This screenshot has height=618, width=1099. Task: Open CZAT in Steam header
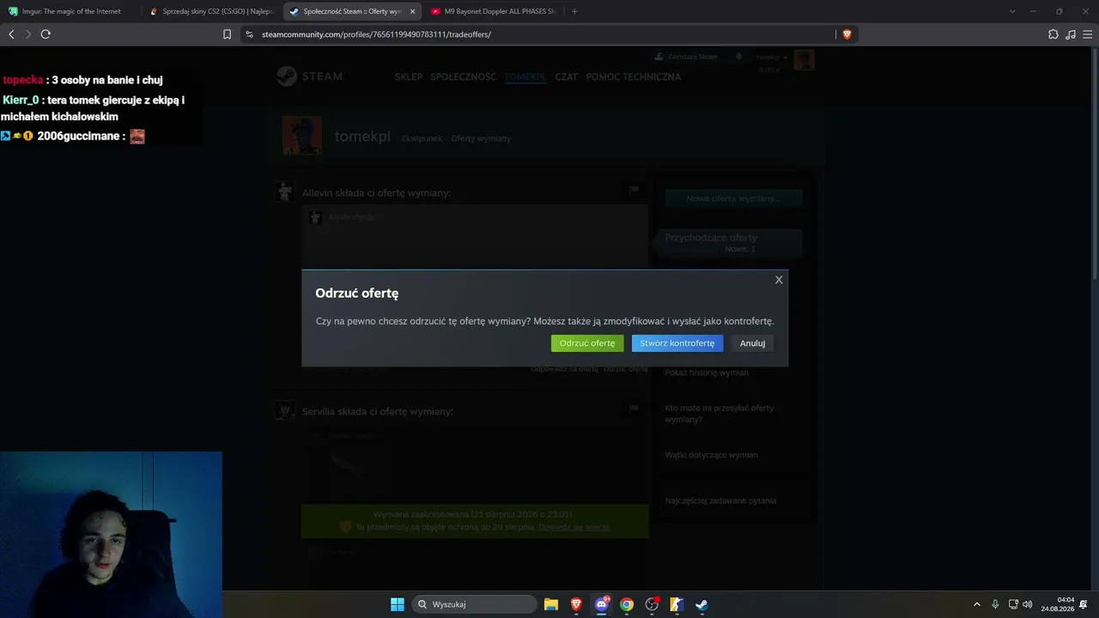tap(566, 76)
